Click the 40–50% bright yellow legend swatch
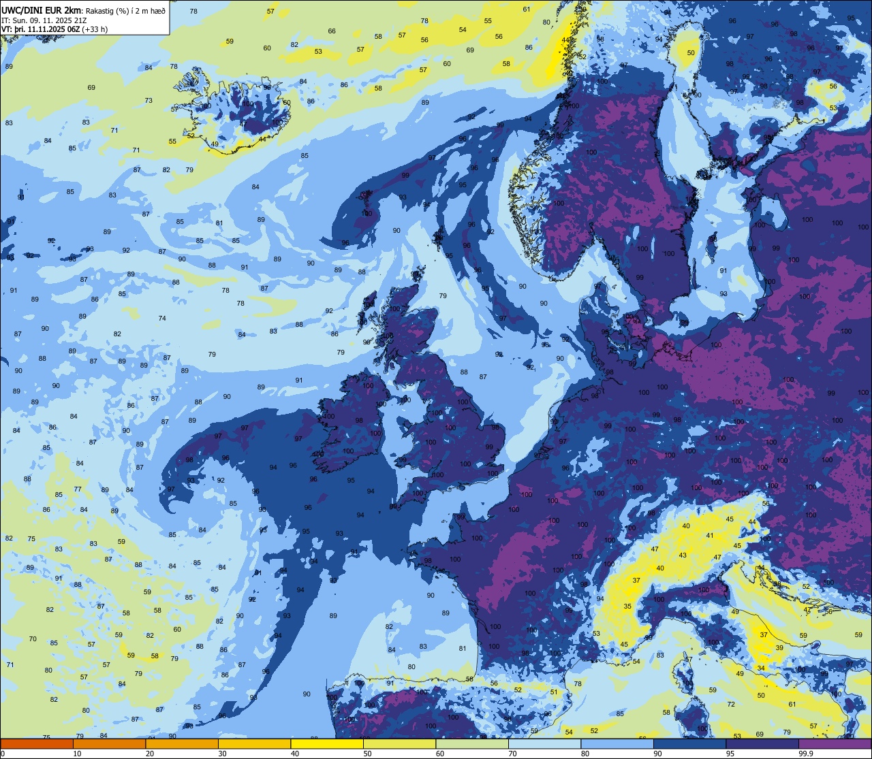The height and width of the screenshot is (759, 872). 327,743
